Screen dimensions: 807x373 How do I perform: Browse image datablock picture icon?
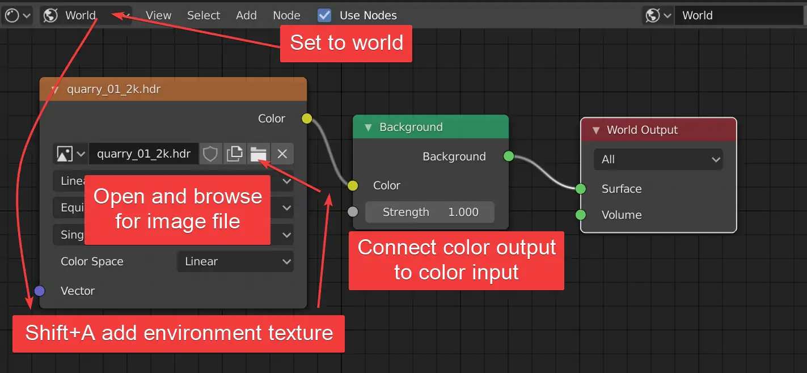click(70, 154)
